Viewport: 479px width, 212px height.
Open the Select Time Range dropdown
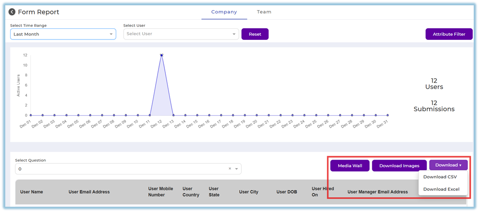63,34
